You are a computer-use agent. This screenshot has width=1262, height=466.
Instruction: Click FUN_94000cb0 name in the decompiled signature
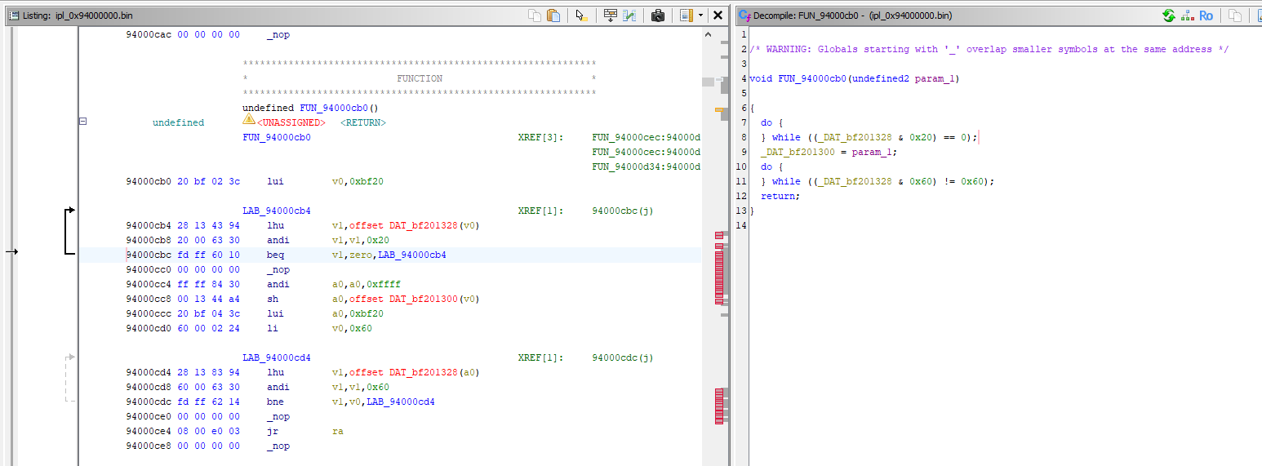coord(812,78)
